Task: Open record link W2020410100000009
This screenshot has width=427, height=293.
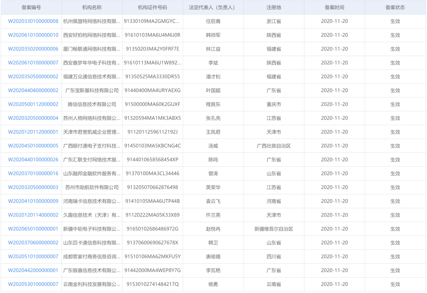Action: click(33, 201)
